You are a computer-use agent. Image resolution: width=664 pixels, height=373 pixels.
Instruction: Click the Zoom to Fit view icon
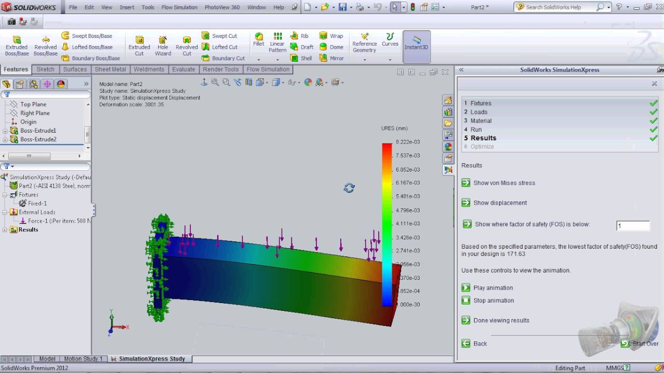click(x=216, y=82)
